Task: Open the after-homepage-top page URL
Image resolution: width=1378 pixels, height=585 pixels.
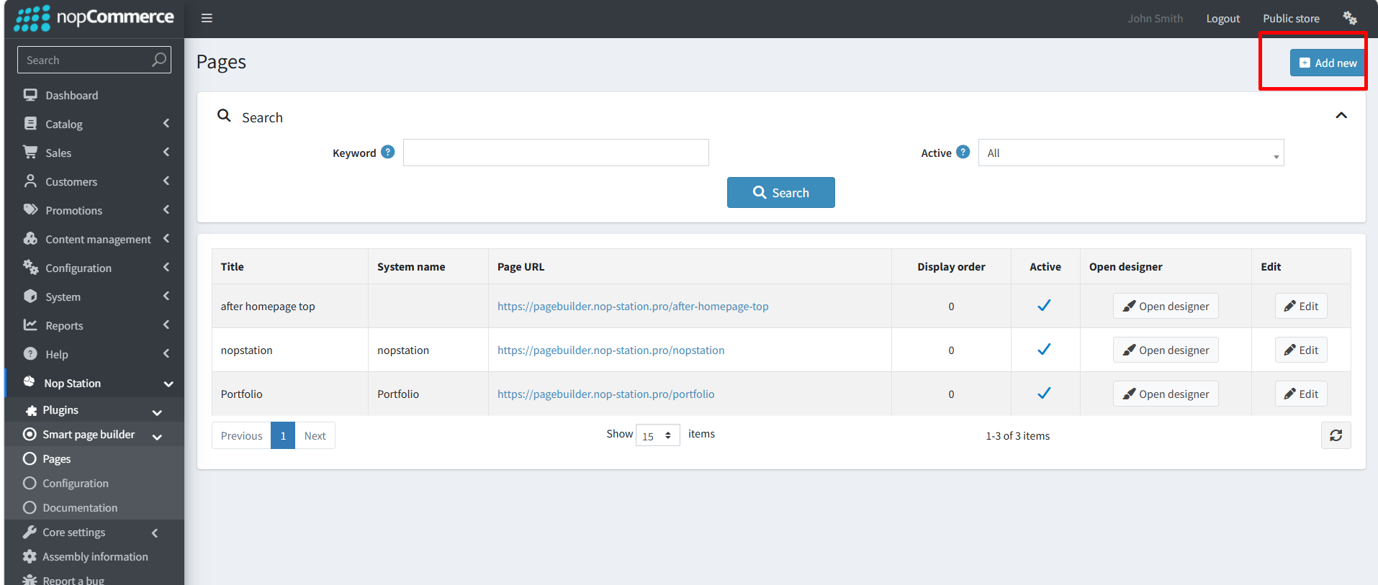Action: point(633,306)
